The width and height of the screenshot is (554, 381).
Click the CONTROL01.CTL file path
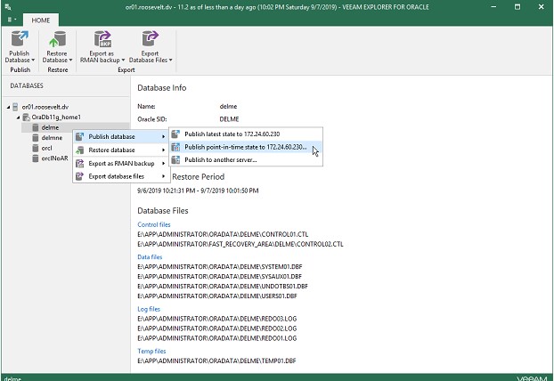223,234
